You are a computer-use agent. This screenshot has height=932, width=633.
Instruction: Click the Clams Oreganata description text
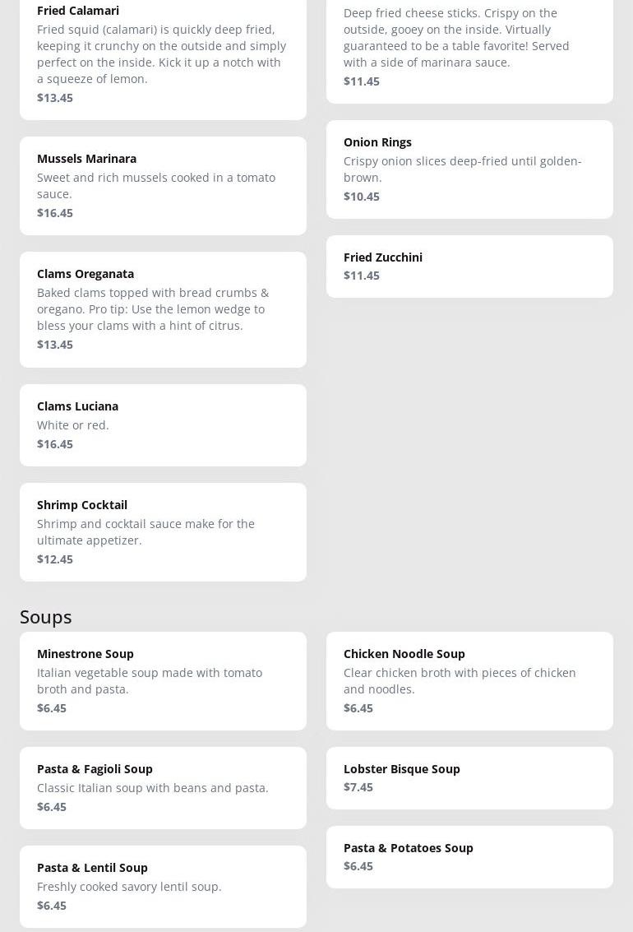[153, 309]
